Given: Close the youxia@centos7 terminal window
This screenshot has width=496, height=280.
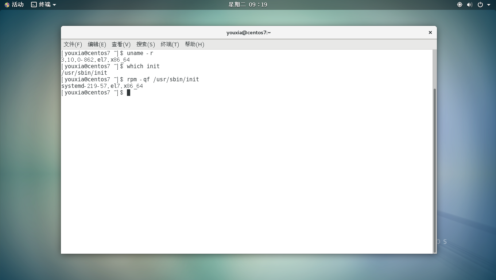Looking at the screenshot, I should pos(430,32).
